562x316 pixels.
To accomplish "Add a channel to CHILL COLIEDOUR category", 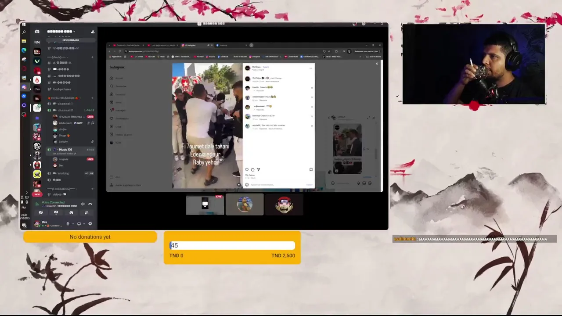I will pyautogui.click(x=92, y=98).
